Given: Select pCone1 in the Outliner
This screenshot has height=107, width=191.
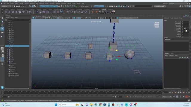Looking at the screenshot, I should click(12, 38).
